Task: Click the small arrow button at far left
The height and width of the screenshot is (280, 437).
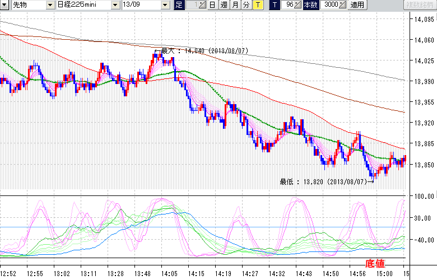Action: [4, 5]
